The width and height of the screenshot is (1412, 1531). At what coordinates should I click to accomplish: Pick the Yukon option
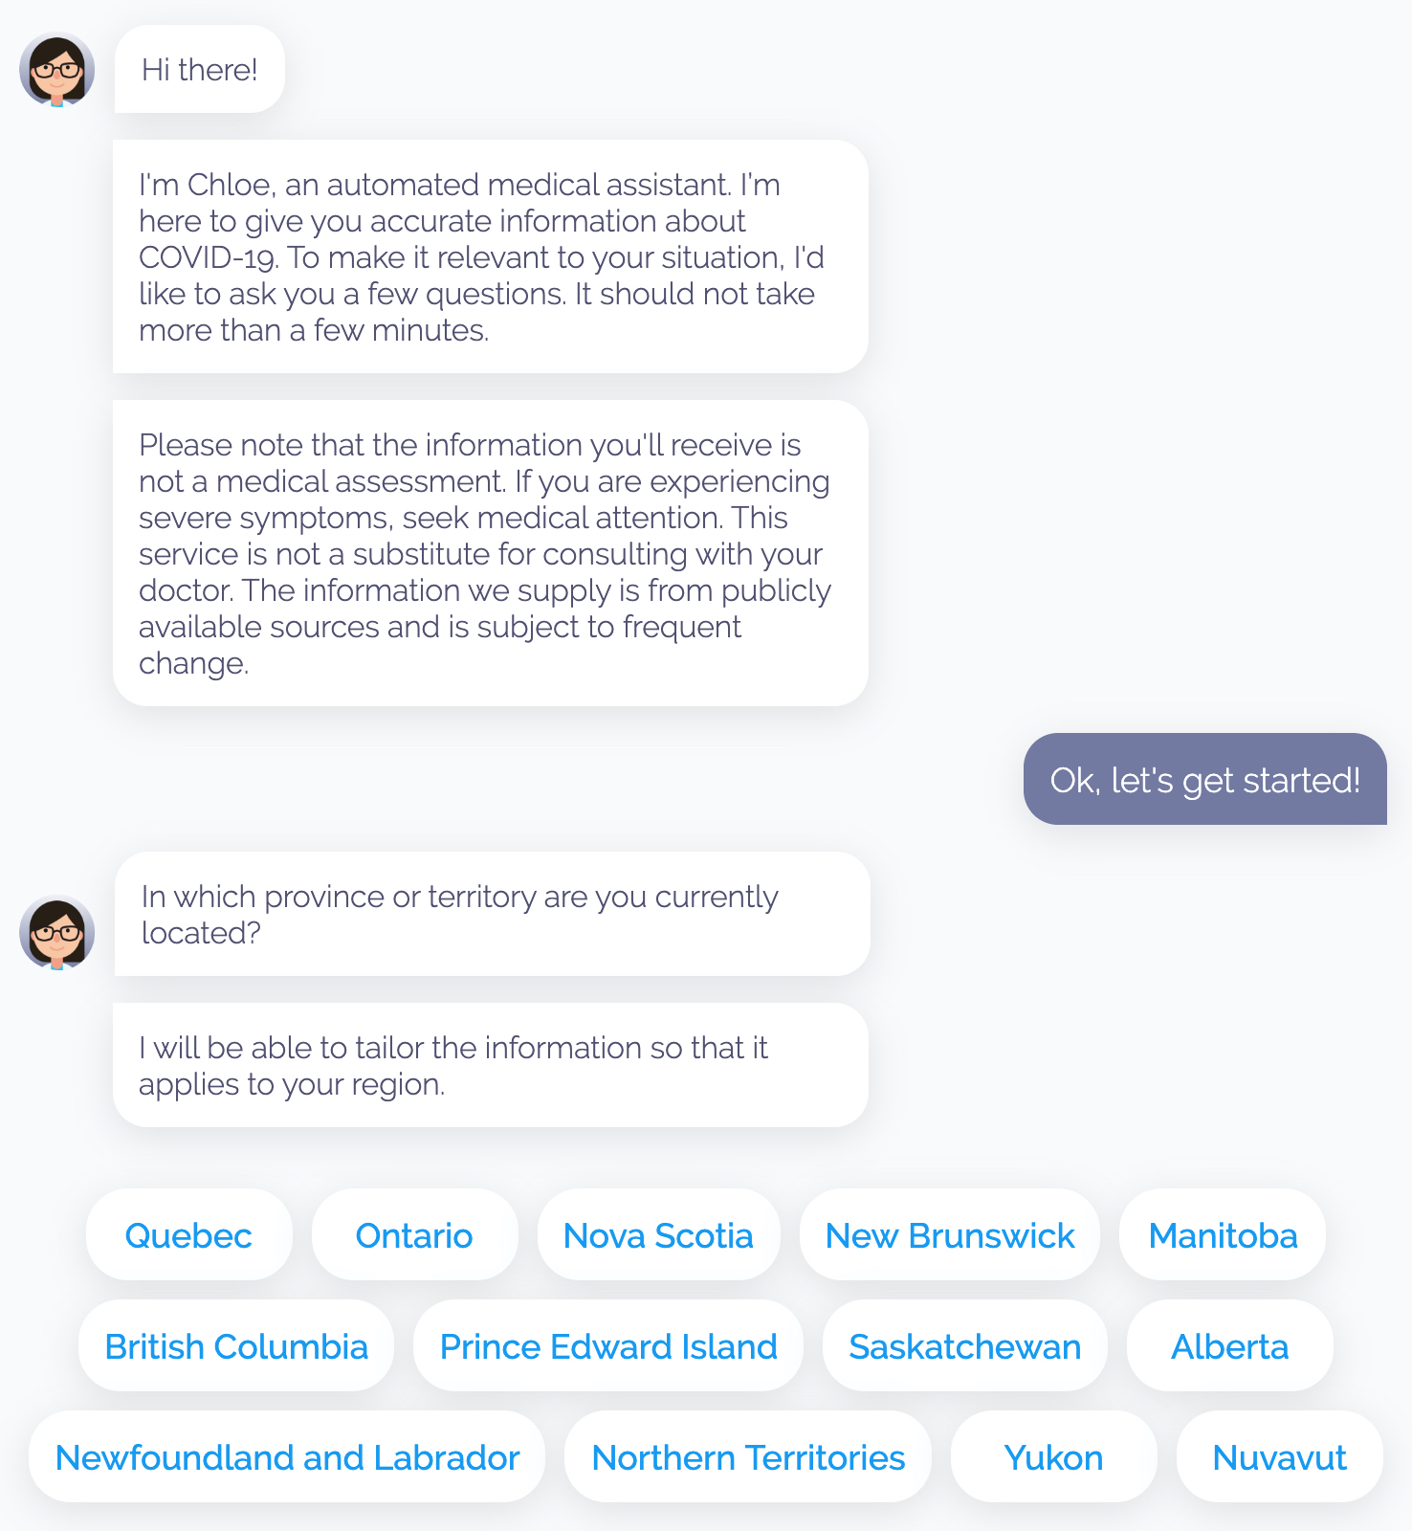(1054, 1456)
